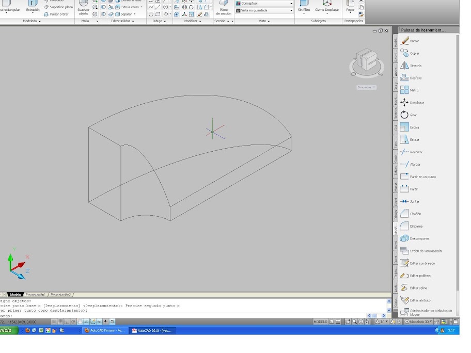Toggle MODELO mode in the status bar

click(319, 322)
